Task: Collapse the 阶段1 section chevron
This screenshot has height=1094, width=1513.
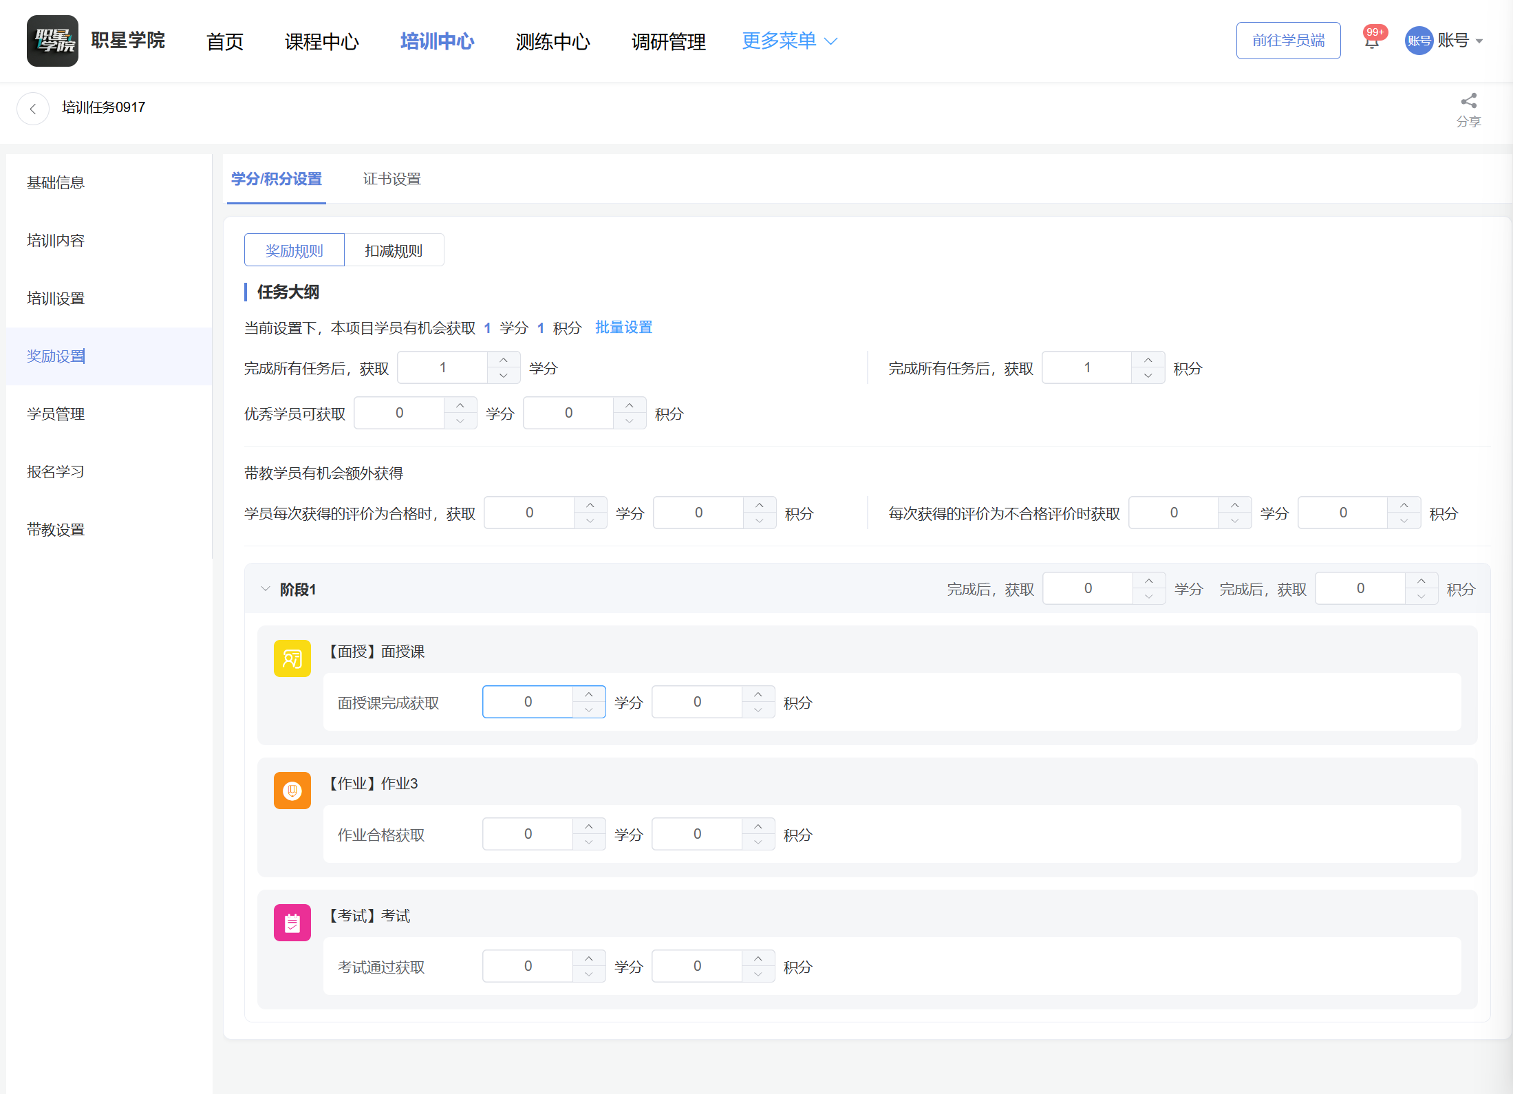Action: (266, 589)
